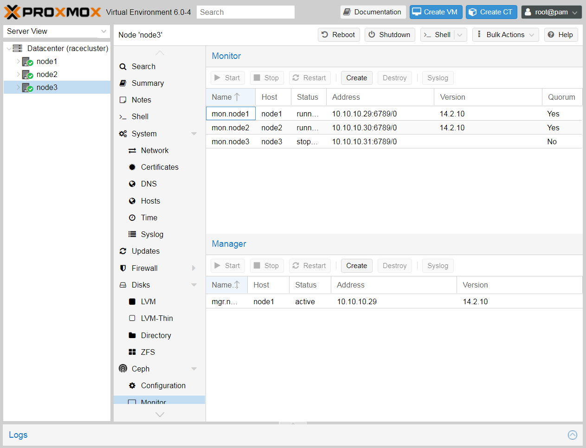Click the Disks drive icon

pyautogui.click(x=123, y=285)
